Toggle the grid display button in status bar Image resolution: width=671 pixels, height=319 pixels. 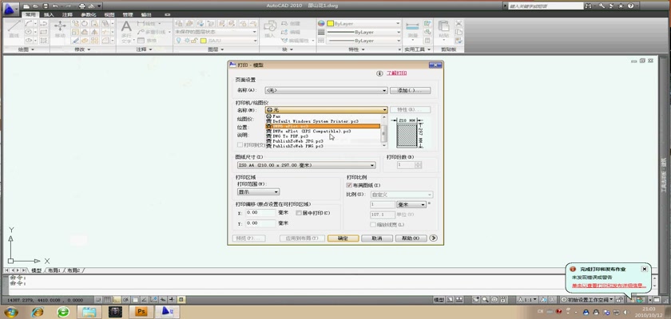point(107,299)
